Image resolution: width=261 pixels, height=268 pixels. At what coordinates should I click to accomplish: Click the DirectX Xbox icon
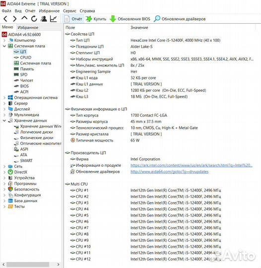click(10, 172)
